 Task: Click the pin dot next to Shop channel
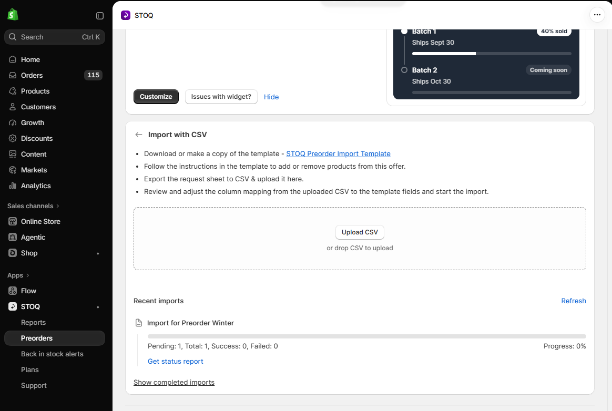point(98,254)
